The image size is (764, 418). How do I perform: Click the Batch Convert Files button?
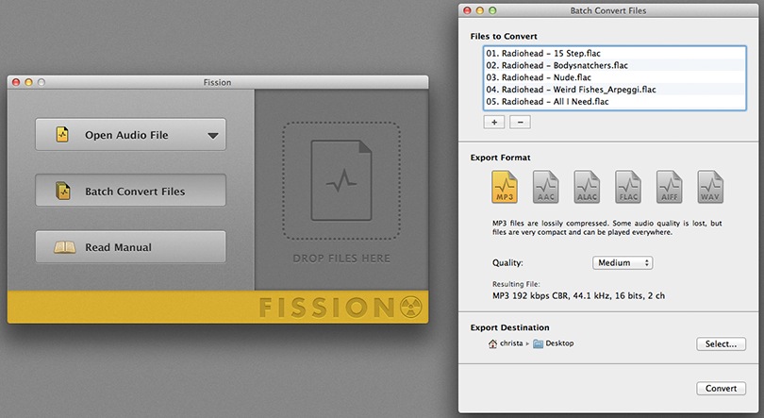pyautogui.click(x=130, y=191)
